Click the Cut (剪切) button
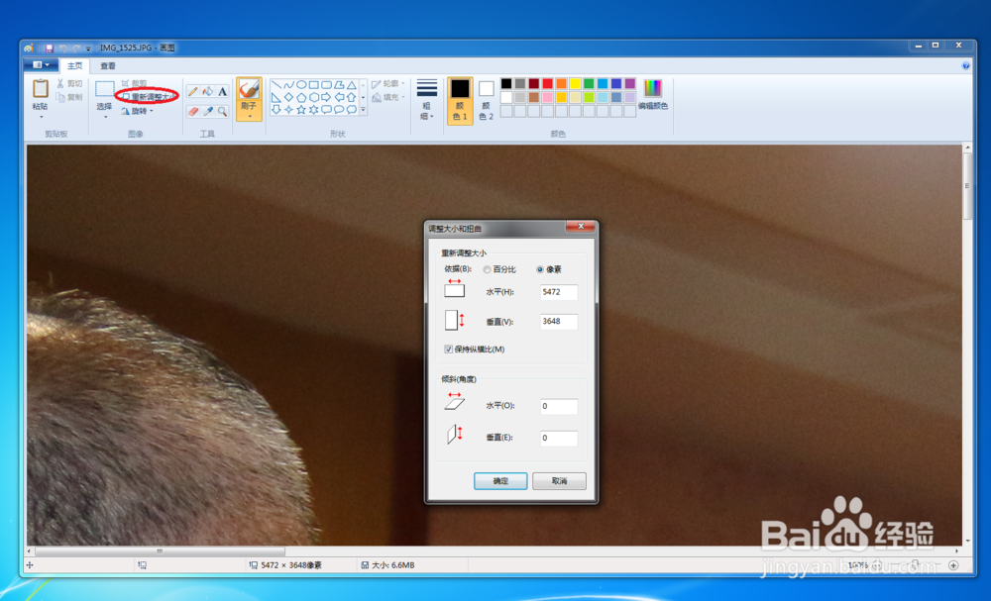Image resolution: width=991 pixels, height=601 pixels. [x=69, y=83]
